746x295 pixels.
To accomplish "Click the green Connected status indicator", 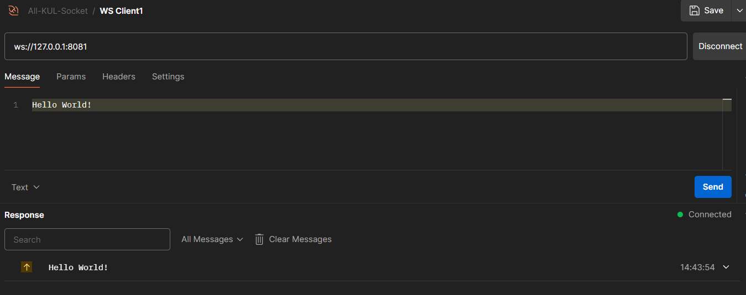I will pos(680,214).
